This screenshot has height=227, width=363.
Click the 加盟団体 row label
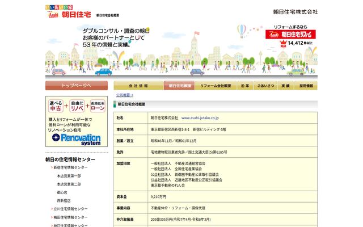point(124,163)
